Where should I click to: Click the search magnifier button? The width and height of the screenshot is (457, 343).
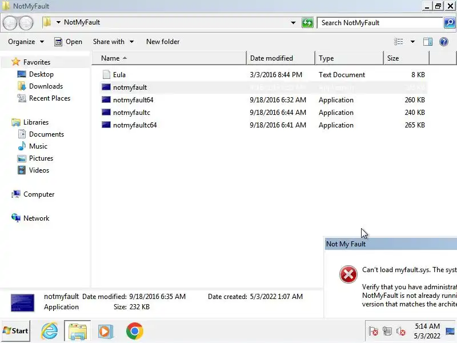pos(450,23)
